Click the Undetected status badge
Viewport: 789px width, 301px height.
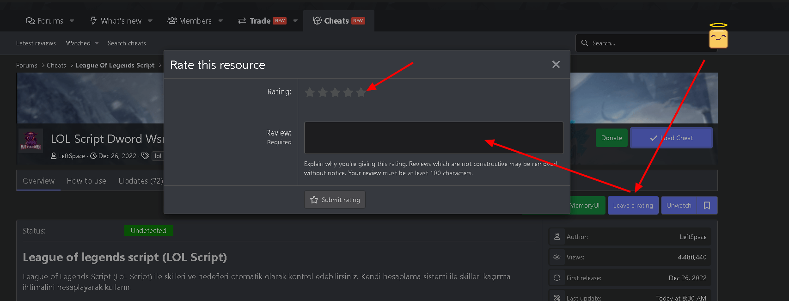click(x=148, y=230)
